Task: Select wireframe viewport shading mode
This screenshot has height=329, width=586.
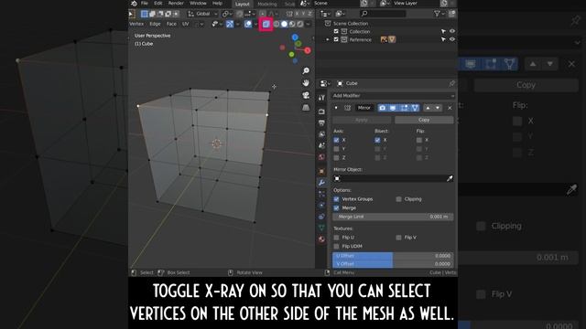Action: pos(277,25)
